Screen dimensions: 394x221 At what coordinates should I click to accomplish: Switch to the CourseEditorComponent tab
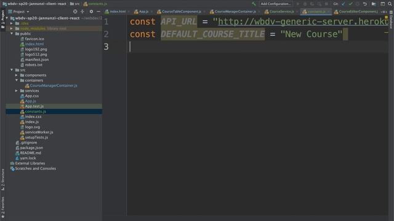pos(357,12)
